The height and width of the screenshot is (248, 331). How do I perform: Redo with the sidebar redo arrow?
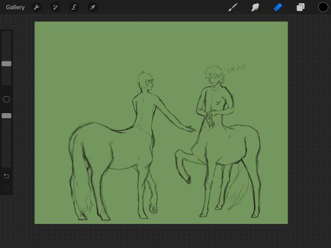(6, 189)
